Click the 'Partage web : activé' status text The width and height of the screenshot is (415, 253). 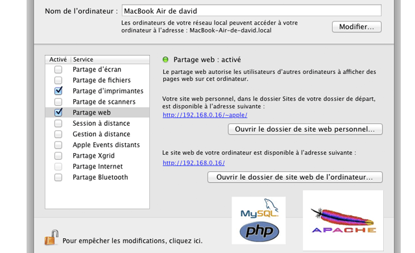coord(207,60)
